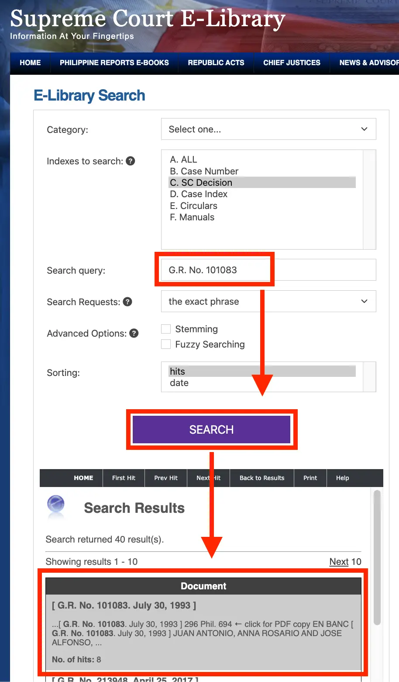Select date in the Sorting list
The width and height of the screenshot is (399, 682).
pos(179,383)
